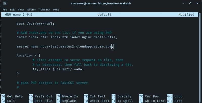Click the lone '#' comment line

[x=18, y=87]
